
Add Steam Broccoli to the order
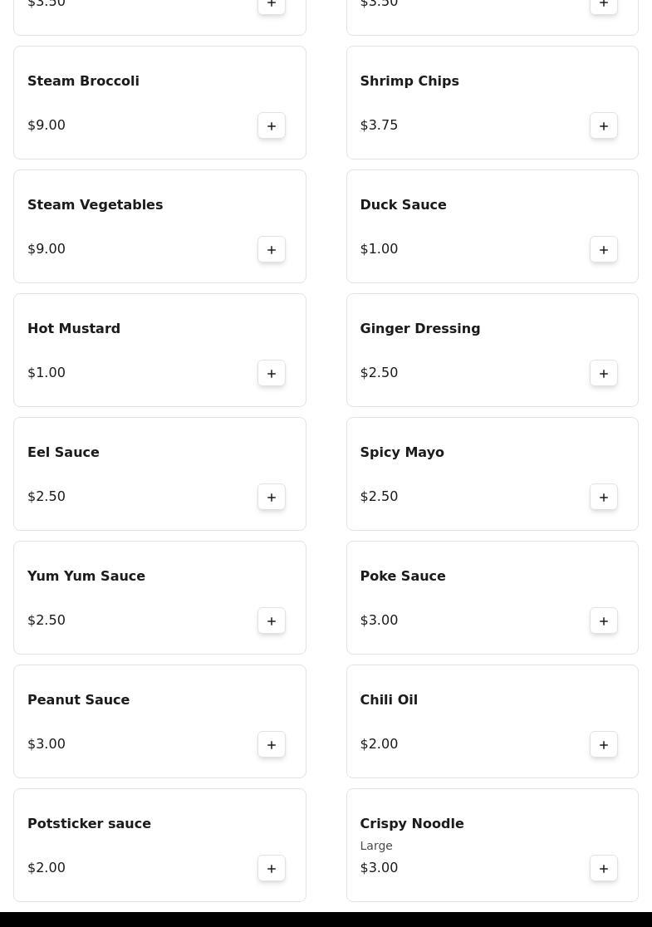point(272,126)
